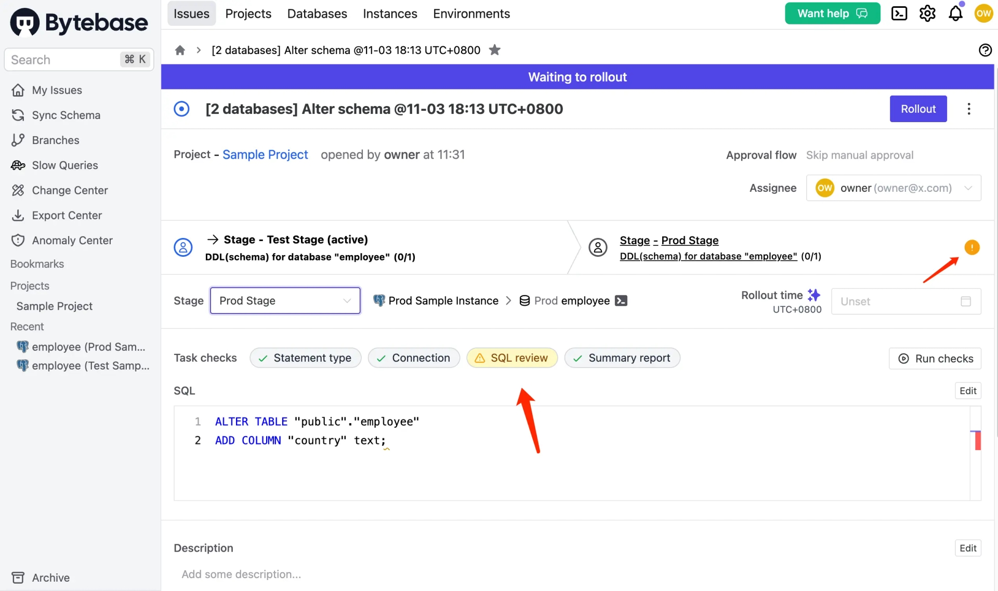
Task: Click the help question mark icon
Action: (985, 50)
